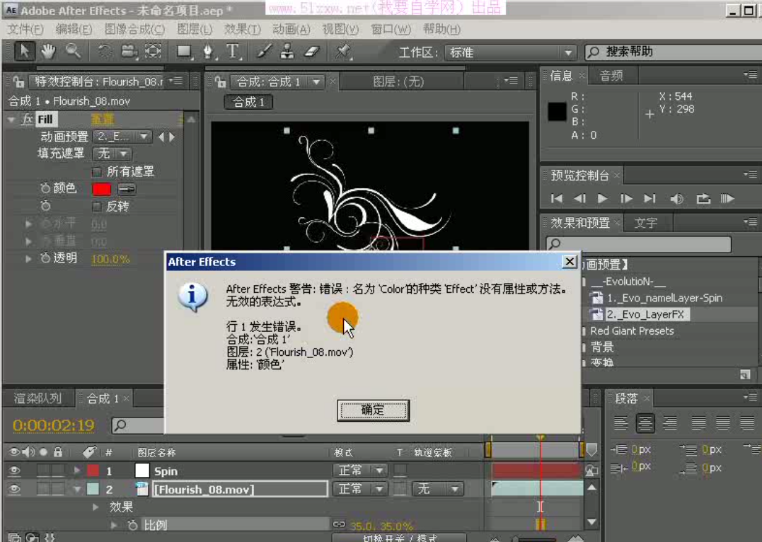Viewport: 762px width, 542px height.
Task: Align paragraph text right
Action: coord(670,423)
